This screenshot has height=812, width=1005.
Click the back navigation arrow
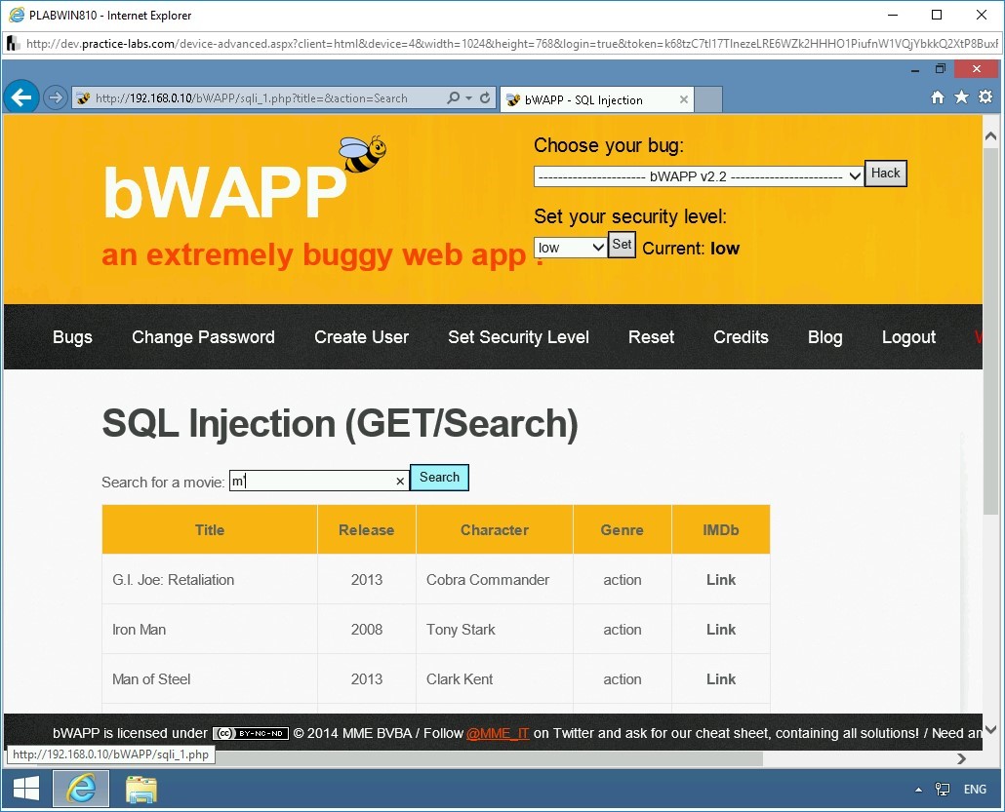tap(21, 97)
